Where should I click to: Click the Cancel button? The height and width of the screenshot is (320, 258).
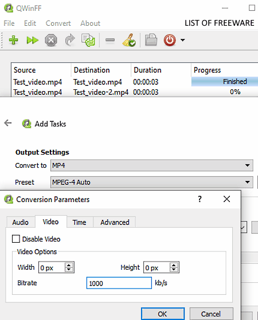211,314
